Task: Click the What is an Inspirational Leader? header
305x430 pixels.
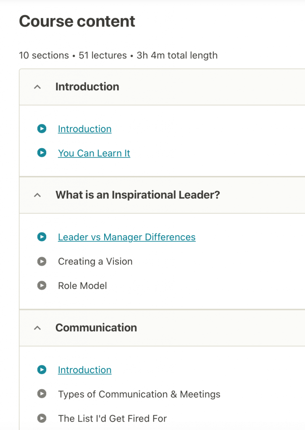Action: (138, 195)
